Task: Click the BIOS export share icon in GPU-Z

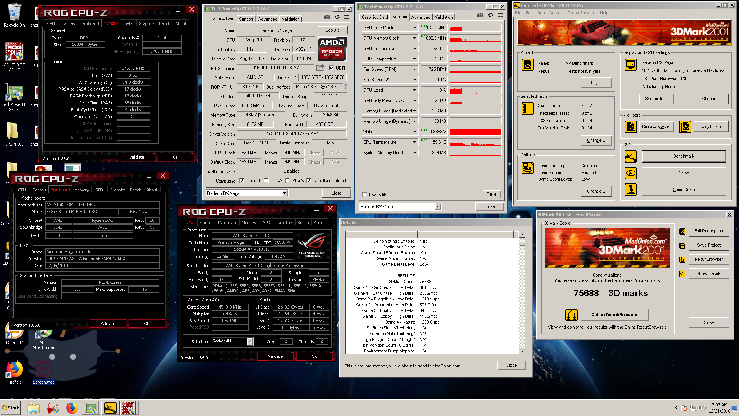Action: (x=320, y=68)
